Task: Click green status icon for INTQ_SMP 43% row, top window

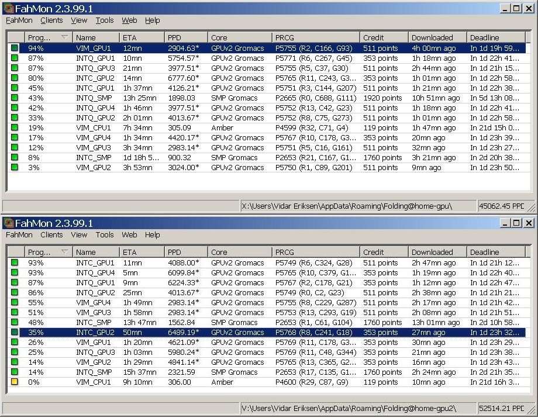Action: [15, 98]
